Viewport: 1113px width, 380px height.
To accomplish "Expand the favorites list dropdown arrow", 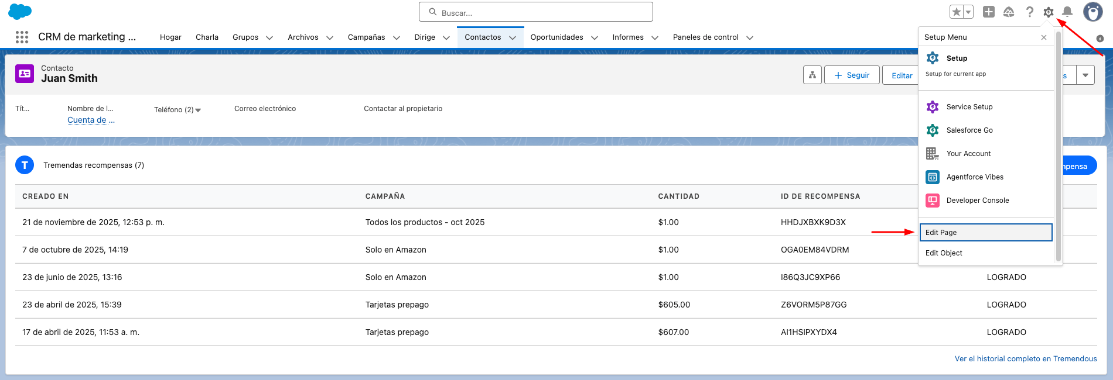I will click(x=968, y=12).
